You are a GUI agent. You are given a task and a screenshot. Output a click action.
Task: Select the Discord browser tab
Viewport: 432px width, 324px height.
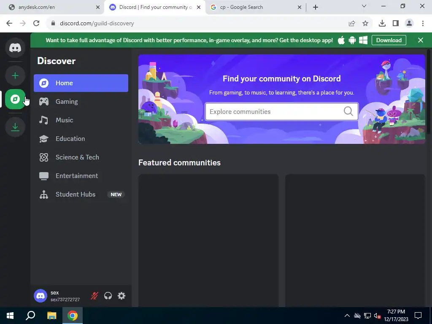(x=154, y=7)
